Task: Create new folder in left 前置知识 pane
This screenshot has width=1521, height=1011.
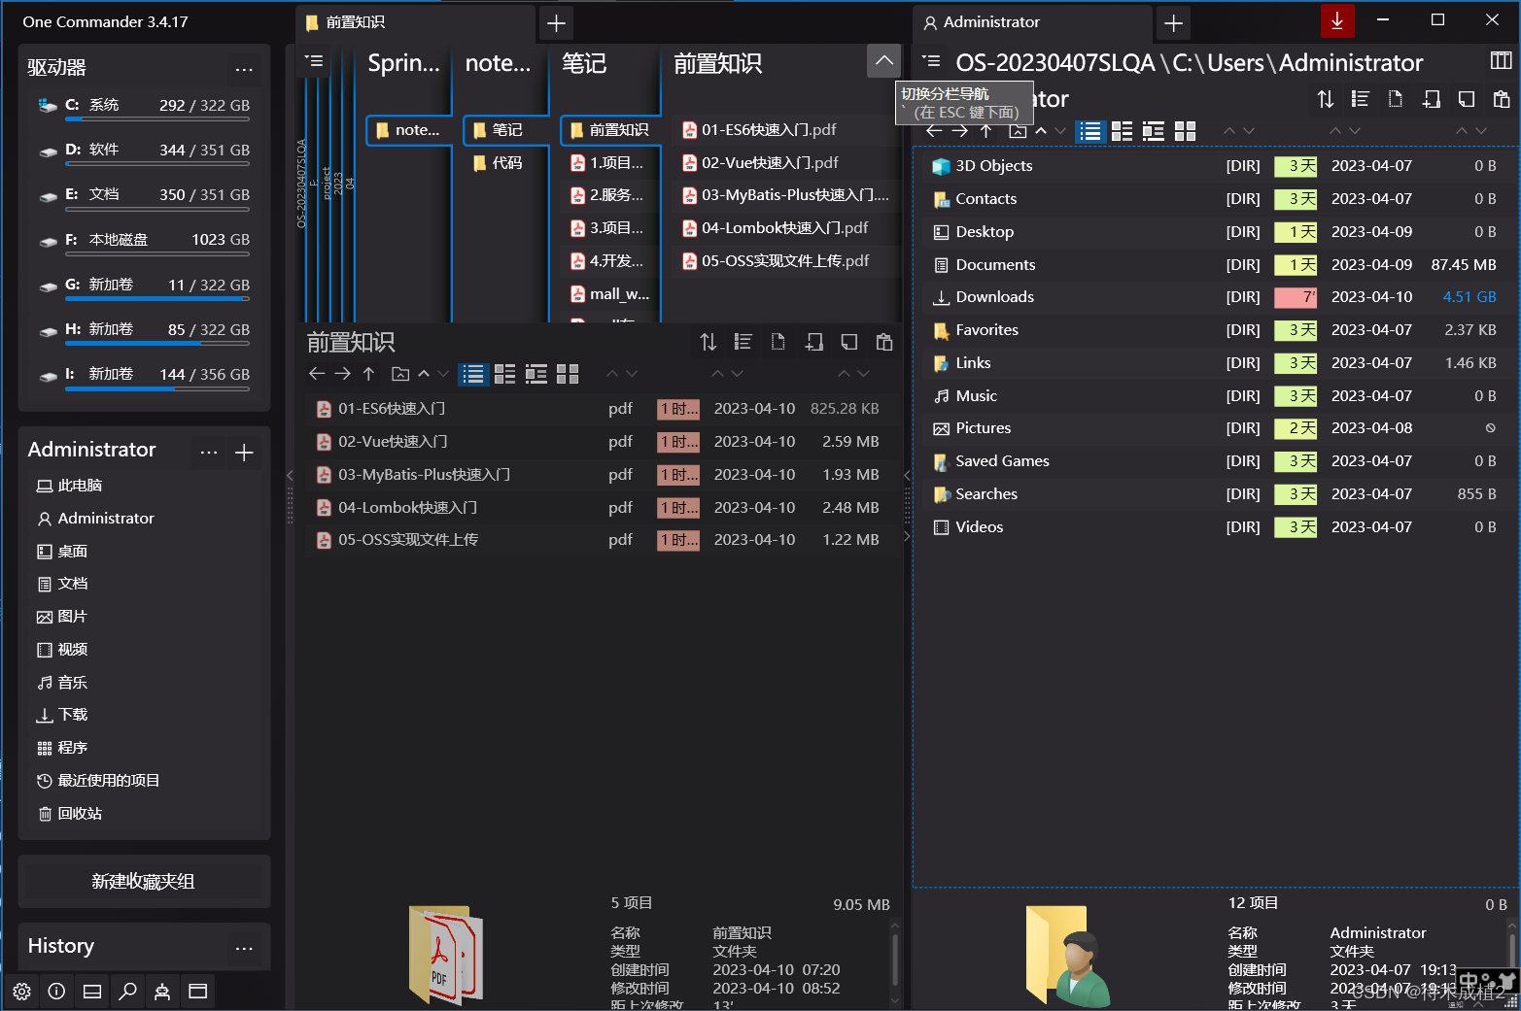Action: point(813,342)
